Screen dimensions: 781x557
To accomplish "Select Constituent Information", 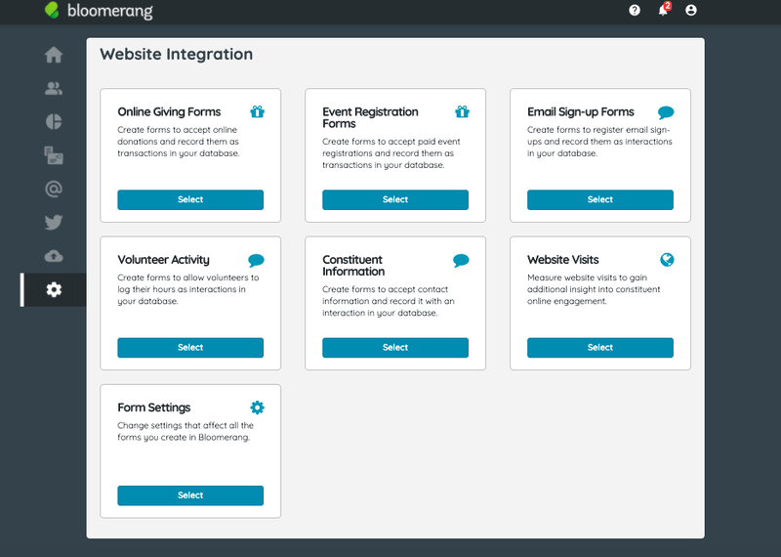I will point(395,348).
